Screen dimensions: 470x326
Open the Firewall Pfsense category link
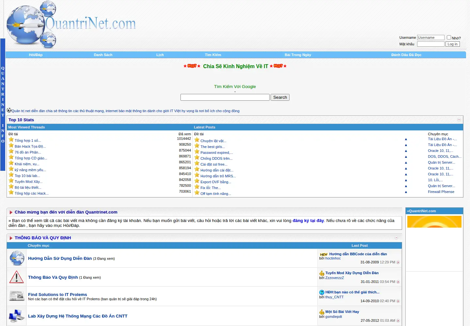pyautogui.click(x=441, y=192)
